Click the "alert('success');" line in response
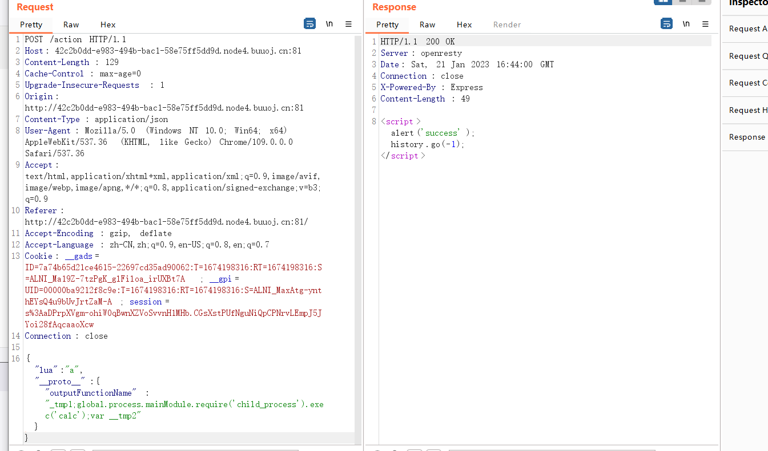The height and width of the screenshot is (451, 768). 433,133
